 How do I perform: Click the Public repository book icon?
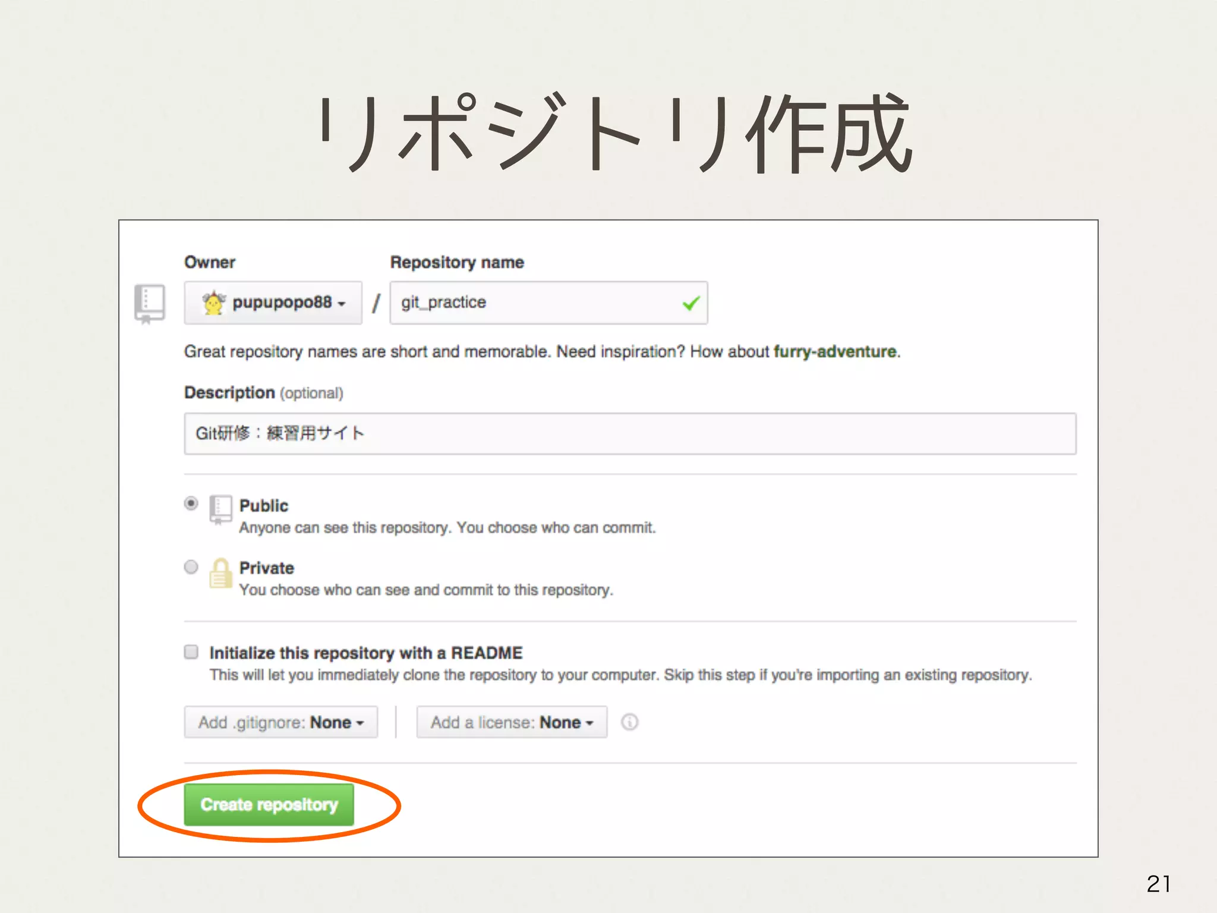(220, 509)
